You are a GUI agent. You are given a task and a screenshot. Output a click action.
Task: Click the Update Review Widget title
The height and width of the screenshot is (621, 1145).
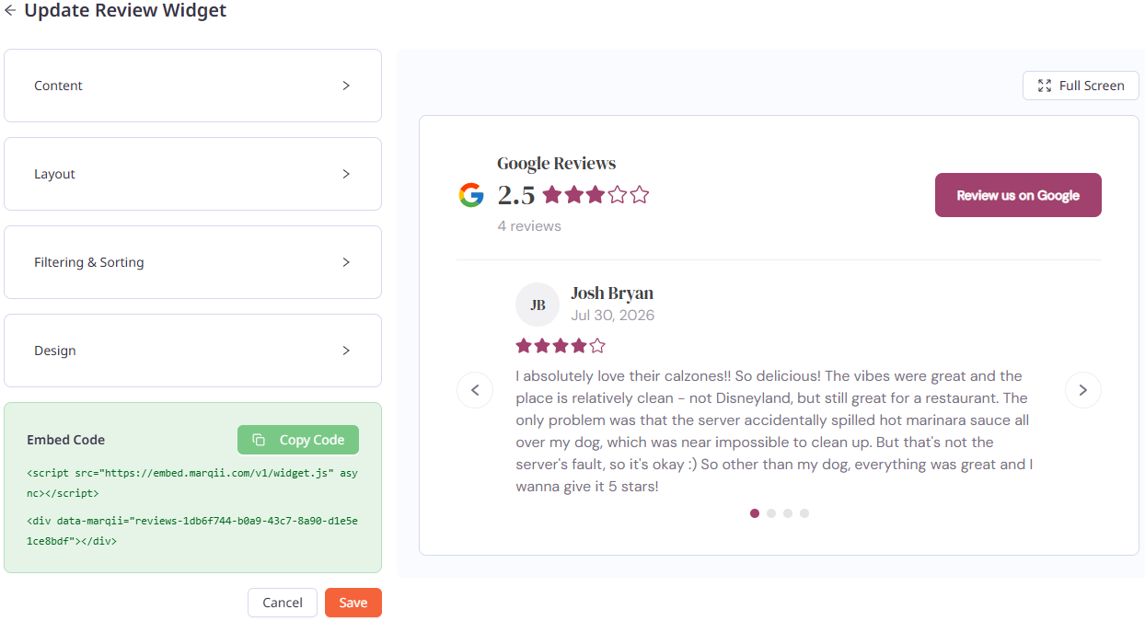(125, 11)
